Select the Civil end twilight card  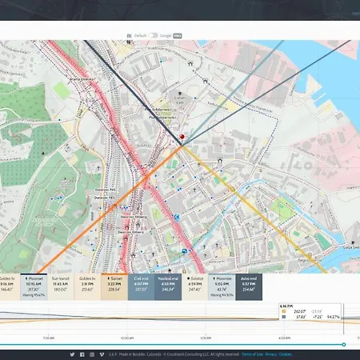click(142, 286)
